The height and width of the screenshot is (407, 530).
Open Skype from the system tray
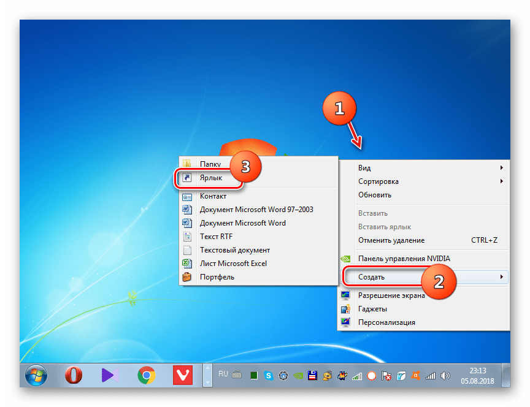point(269,375)
